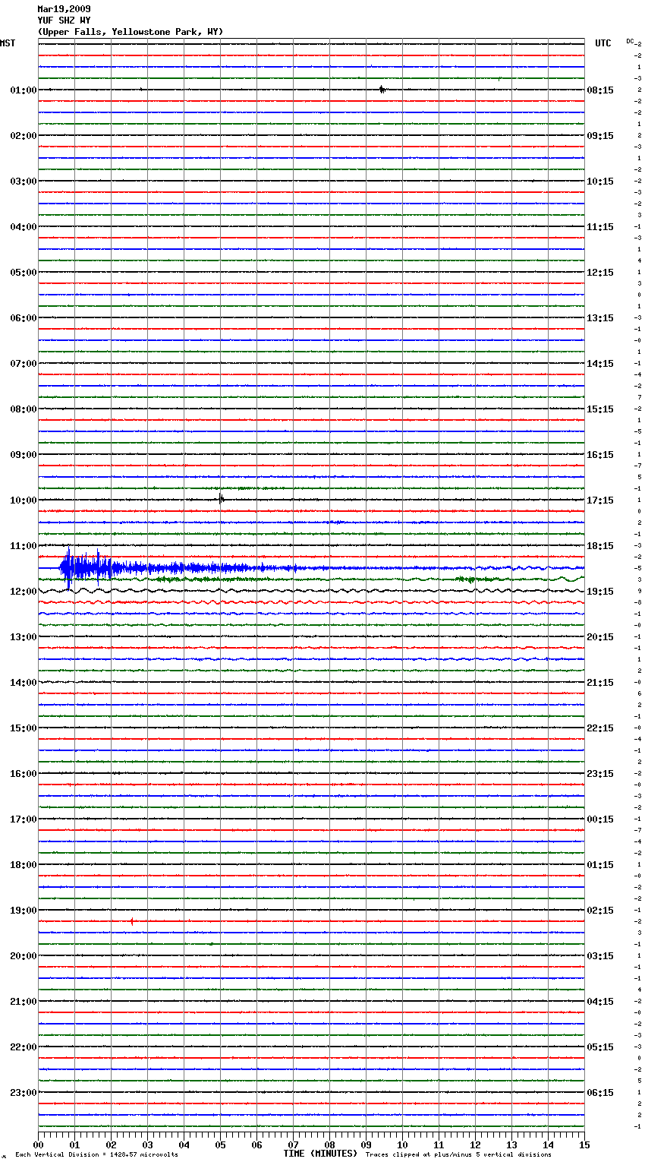Select the 12:00 MST row label
The image size is (645, 1165).
24,592
